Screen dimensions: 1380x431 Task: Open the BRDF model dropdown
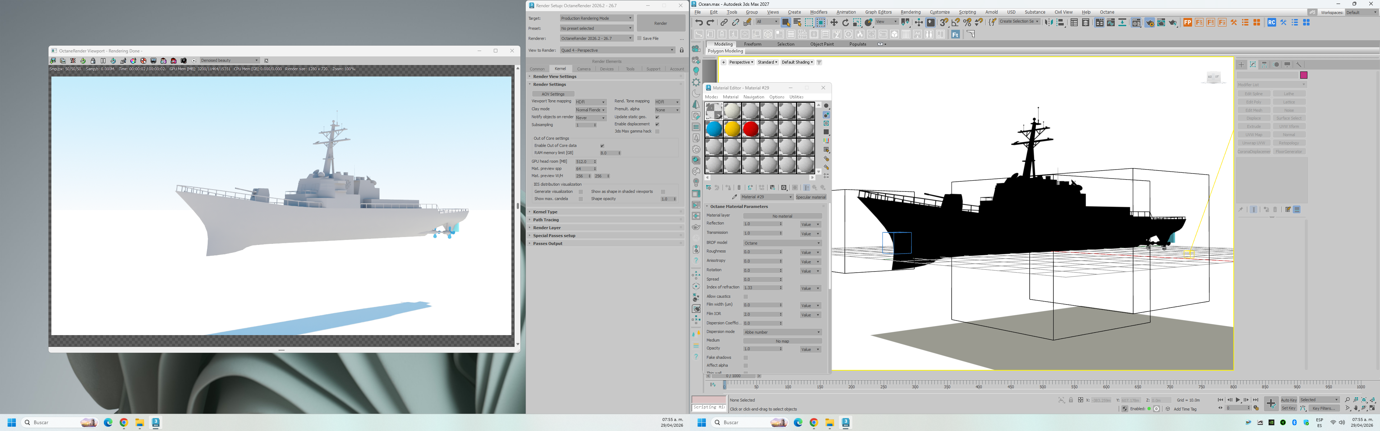pos(782,243)
